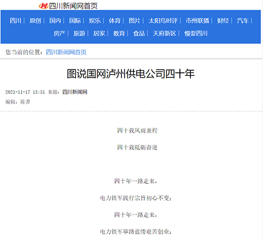Select 居家 nav item
263x242 pixels.
click(99, 33)
